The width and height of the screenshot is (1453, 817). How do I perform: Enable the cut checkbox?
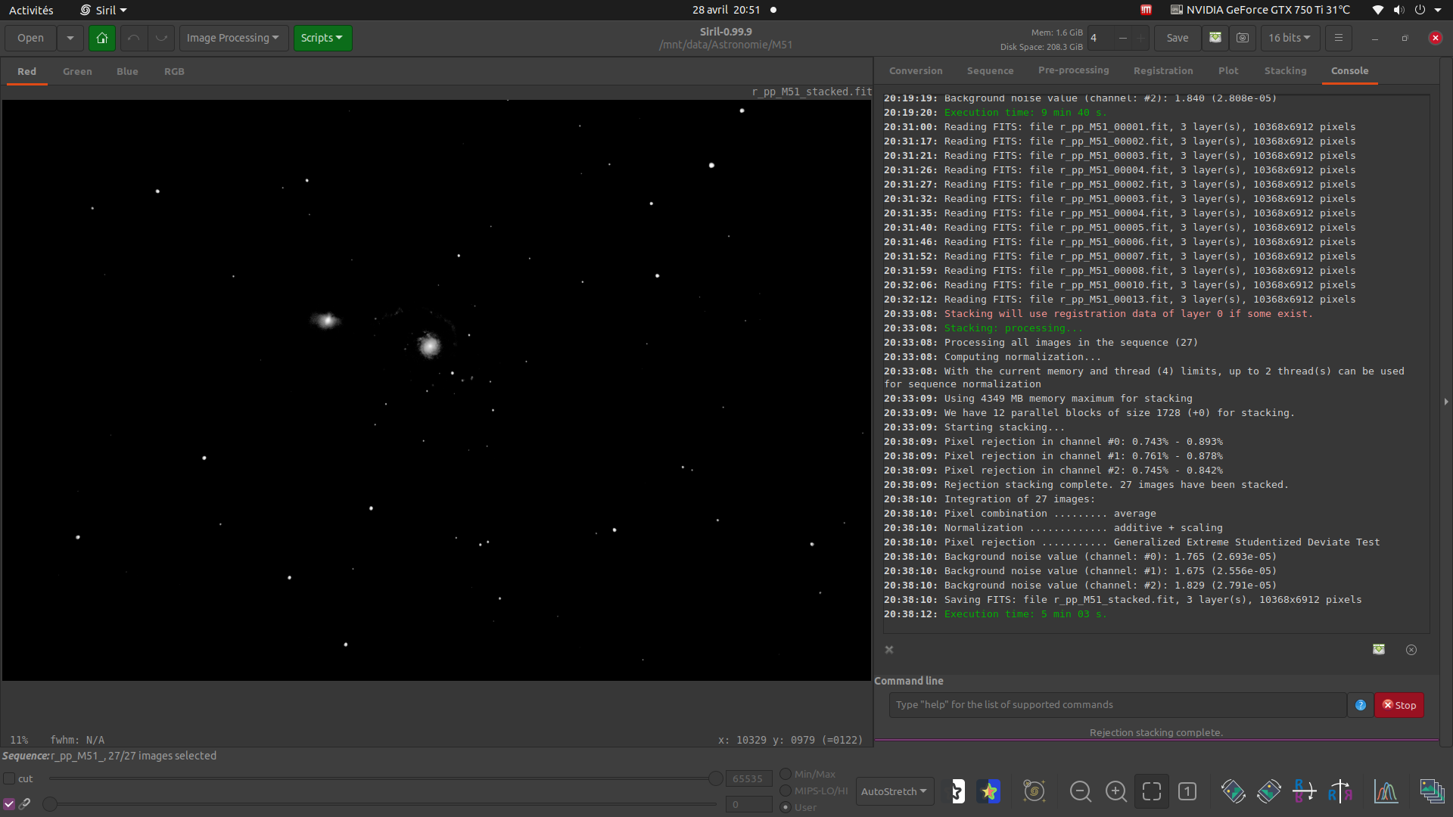pyautogui.click(x=10, y=778)
